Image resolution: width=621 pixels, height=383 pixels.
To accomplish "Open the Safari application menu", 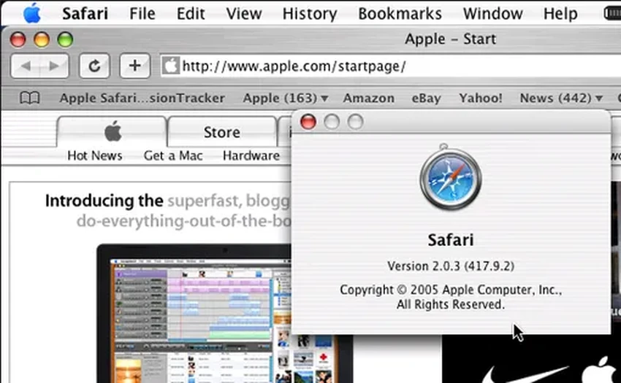I will pos(85,13).
